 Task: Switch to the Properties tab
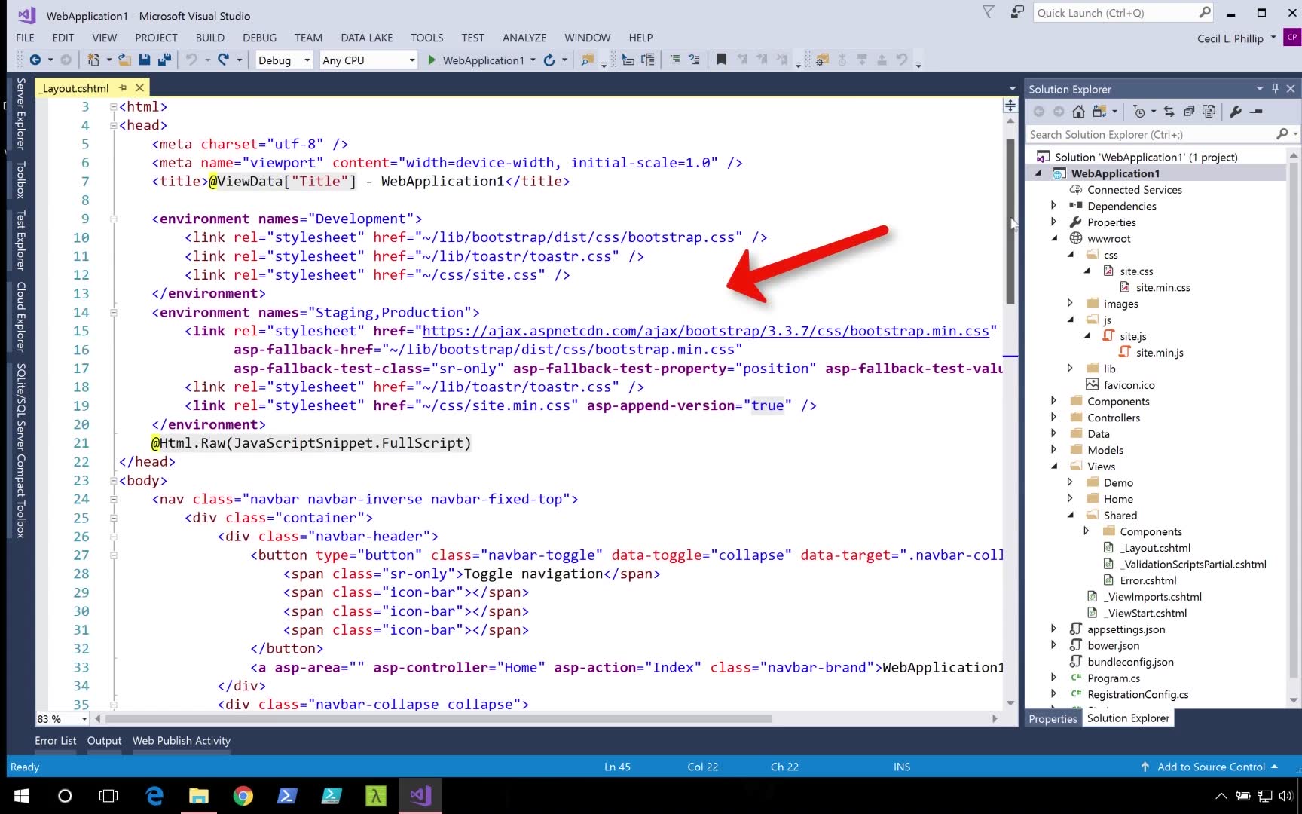point(1053,718)
